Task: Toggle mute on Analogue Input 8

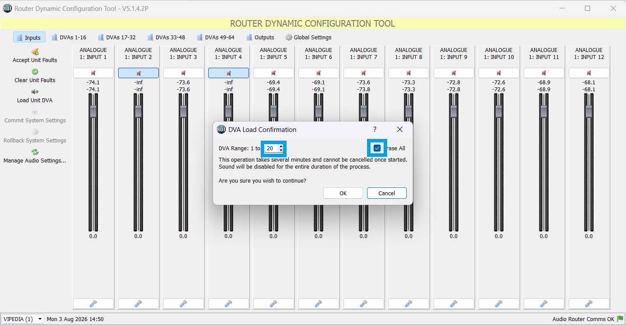Action: pyautogui.click(x=409, y=73)
